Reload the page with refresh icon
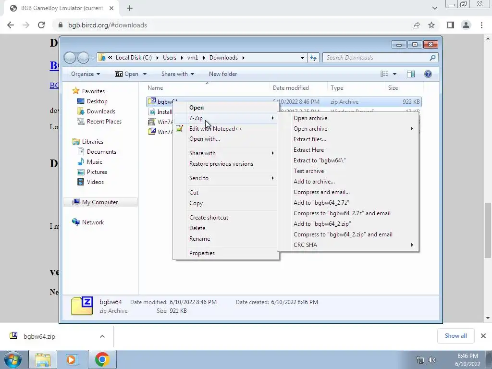 tap(41, 25)
